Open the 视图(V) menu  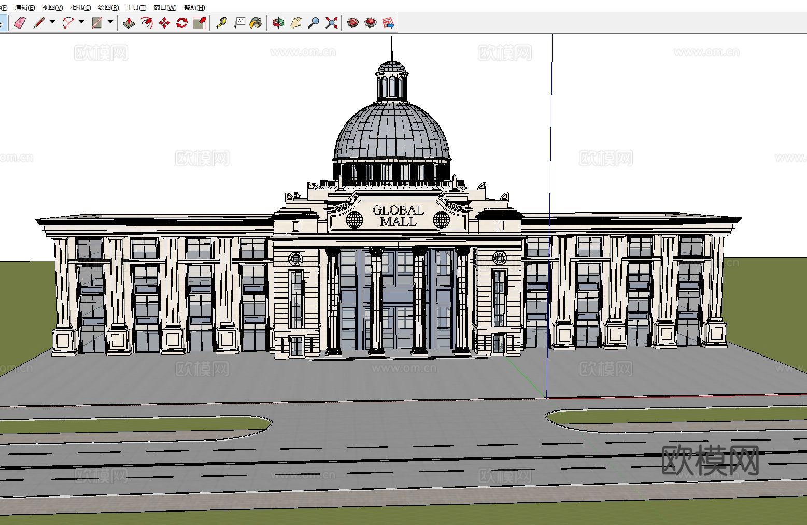tap(52, 7)
